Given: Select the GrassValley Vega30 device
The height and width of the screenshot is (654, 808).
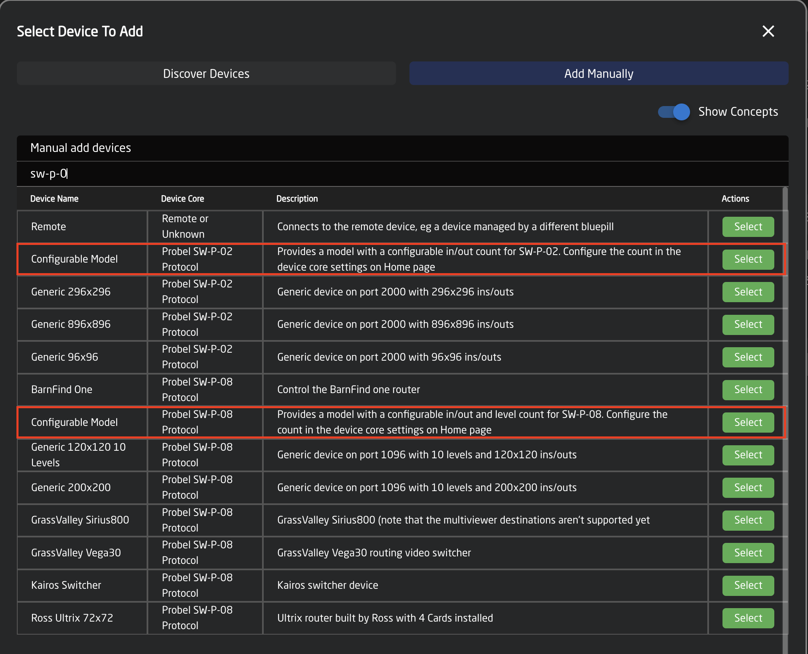Looking at the screenshot, I should (x=748, y=553).
